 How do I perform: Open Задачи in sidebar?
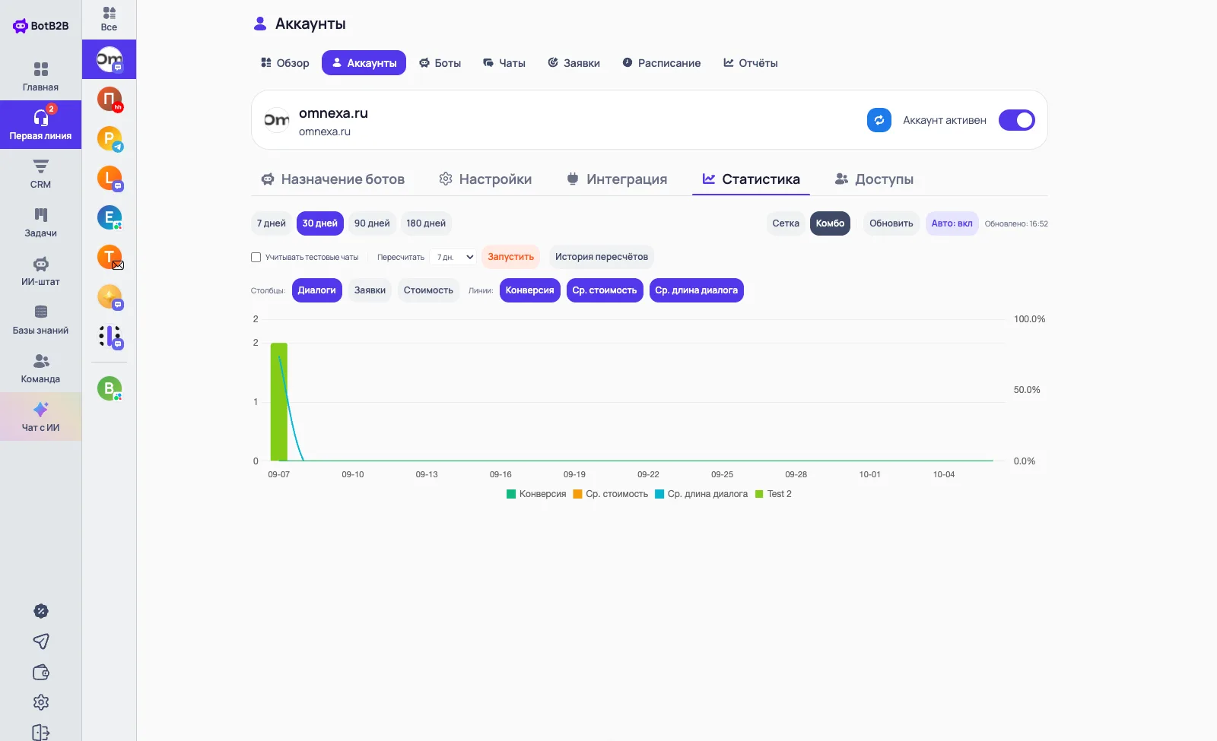click(40, 223)
